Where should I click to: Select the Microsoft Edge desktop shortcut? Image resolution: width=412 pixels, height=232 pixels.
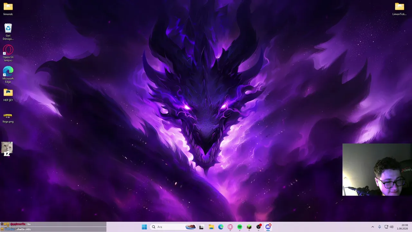coord(8,75)
